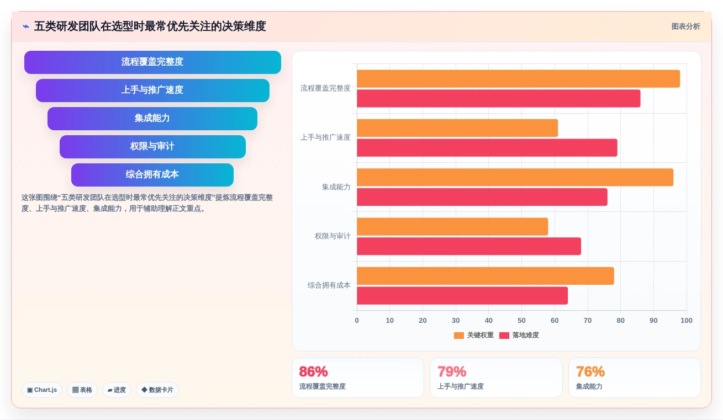This screenshot has width=723, height=420.
Task: Select the 集成能力 funnel bar
Action: (152, 119)
